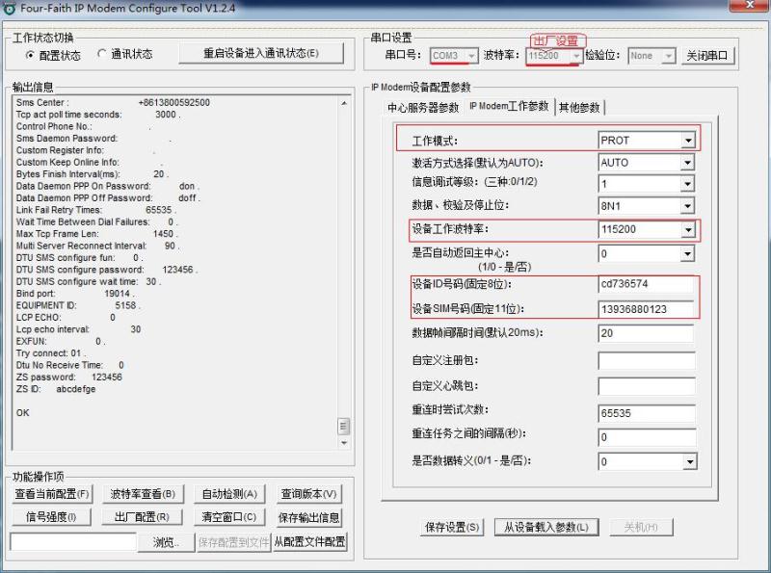
Task: Click the output info scrollbar thumb
Action: click(x=344, y=427)
